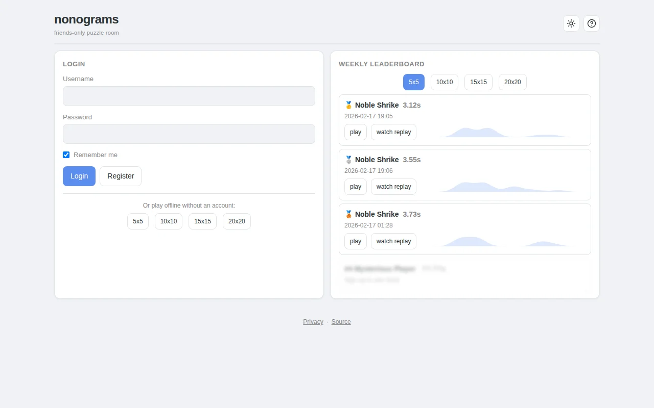Click the timestamp 2026-02-17 19:06

pyautogui.click(x=368, y=171)
